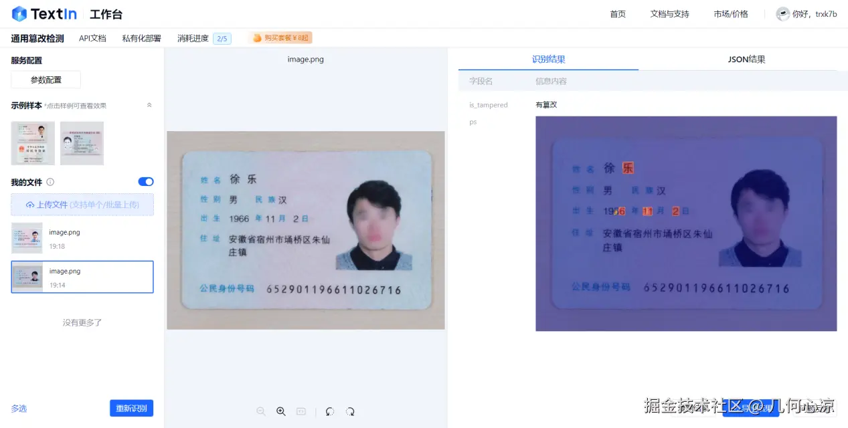The width and height of the screenshot is (848, 428).
Task: Toggle the switch next to 我的文件
Action: pyautogui.click(x=145, y=181)
